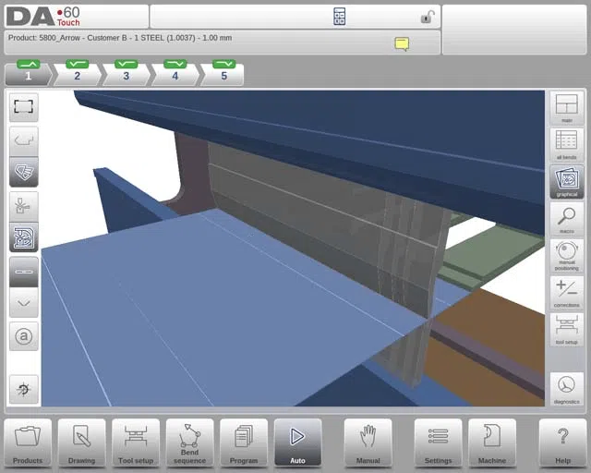The image size is (591, 473).
Task: Click the crosshair target icon at the bottom left
Action: (24, 389)
